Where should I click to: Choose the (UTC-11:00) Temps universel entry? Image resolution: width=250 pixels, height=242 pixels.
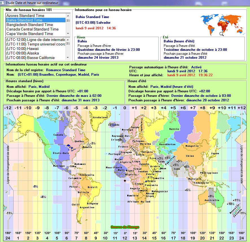36,44
